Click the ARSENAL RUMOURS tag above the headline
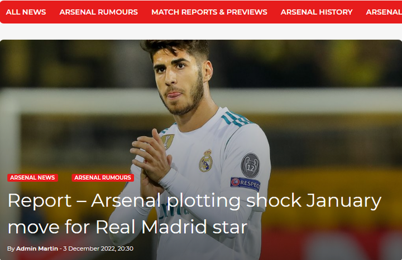The width and height of the screenshot is (402, 260). [103, 178]
